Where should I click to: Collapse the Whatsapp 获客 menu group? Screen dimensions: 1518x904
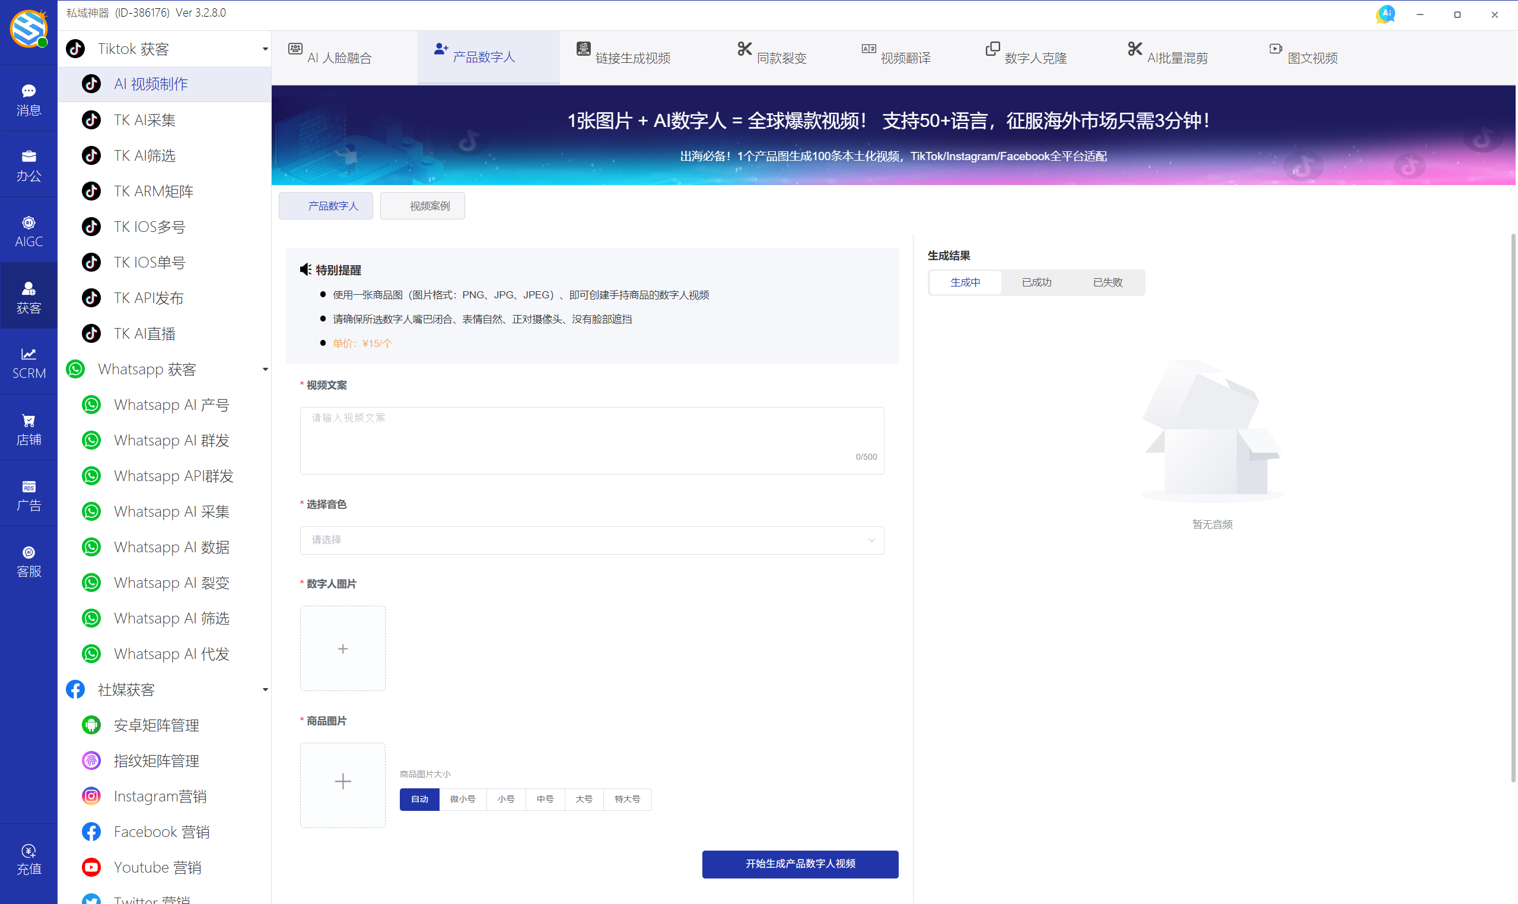[265, 369]
